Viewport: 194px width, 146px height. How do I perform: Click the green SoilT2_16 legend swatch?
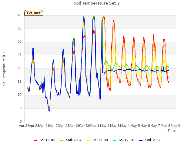pyautogui.click(x=115, y=141)
